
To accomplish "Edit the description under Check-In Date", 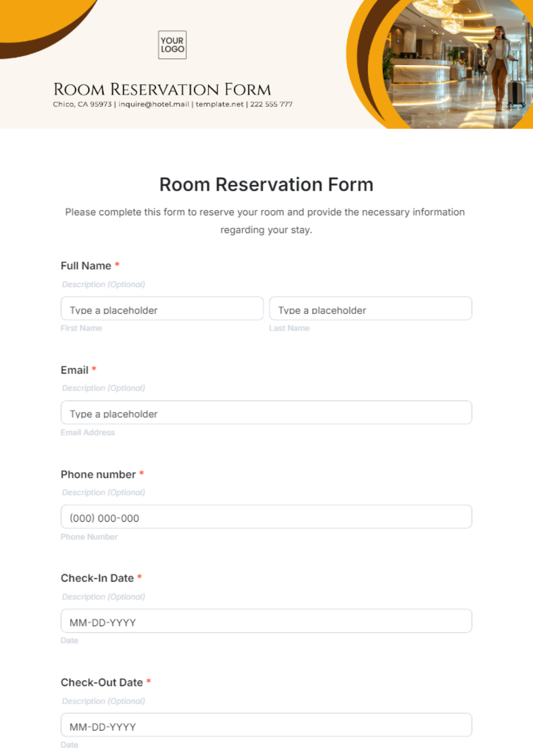I will (x=103, y=597).
